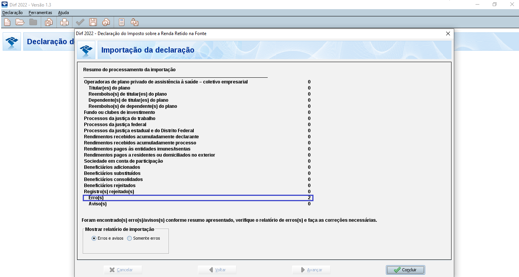Open the Ferramentas menu
This screenshot has width=519, height=277.
(x=40, y=13)
